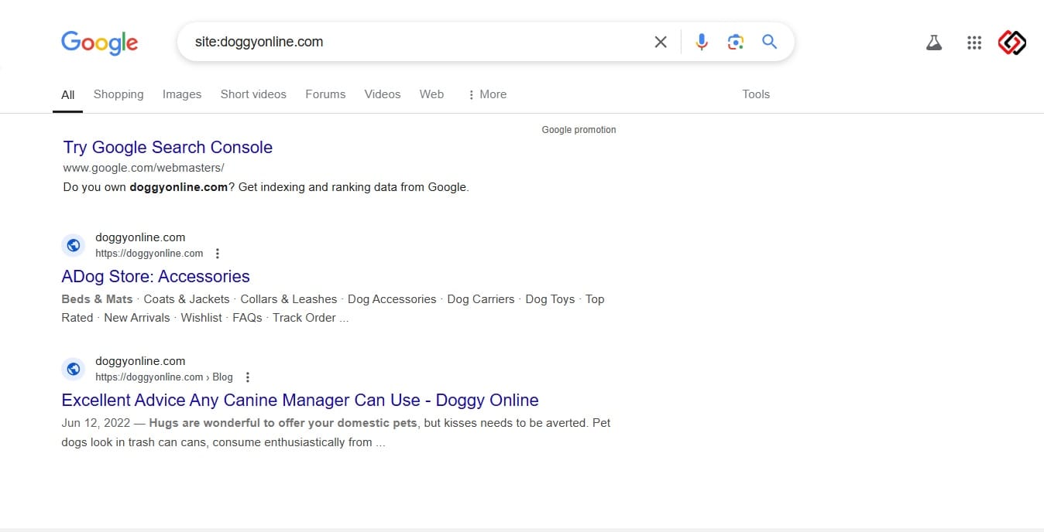Open the Google account avatar menu
The width and height of the screenshot is (1044, 532).
point(1011,43)
